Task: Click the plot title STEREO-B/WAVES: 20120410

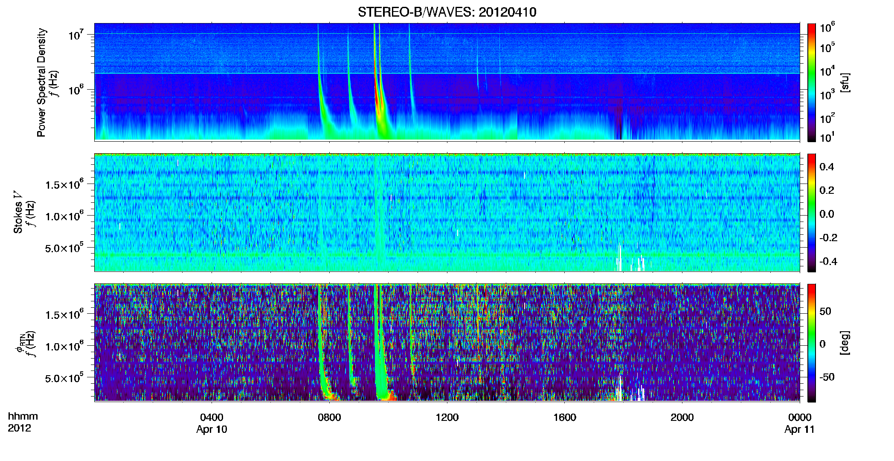Action: point(447,12)
